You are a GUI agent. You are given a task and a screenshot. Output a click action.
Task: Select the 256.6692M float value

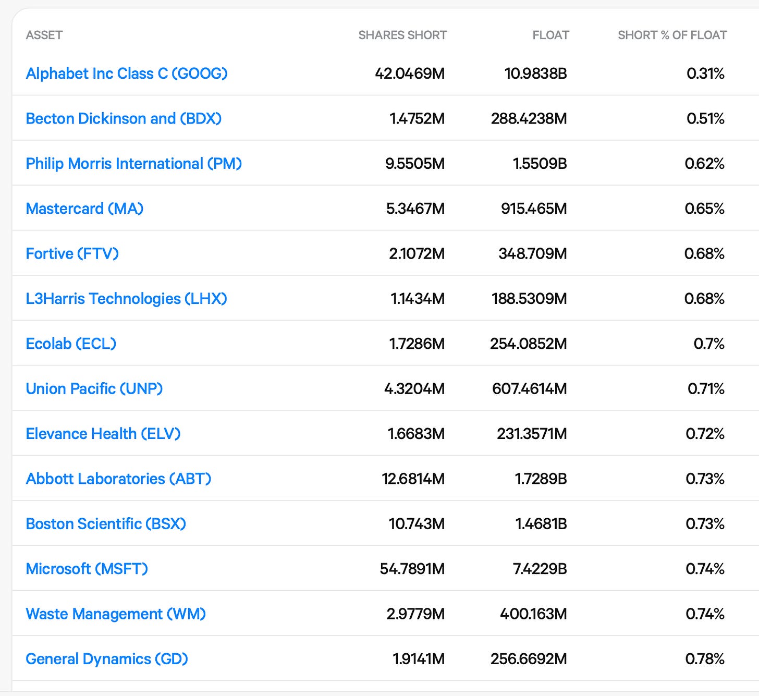point(529,659)
